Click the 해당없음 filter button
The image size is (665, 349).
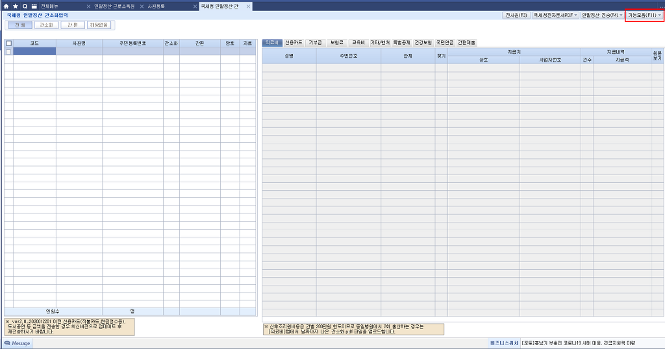(x=100, y=25)
